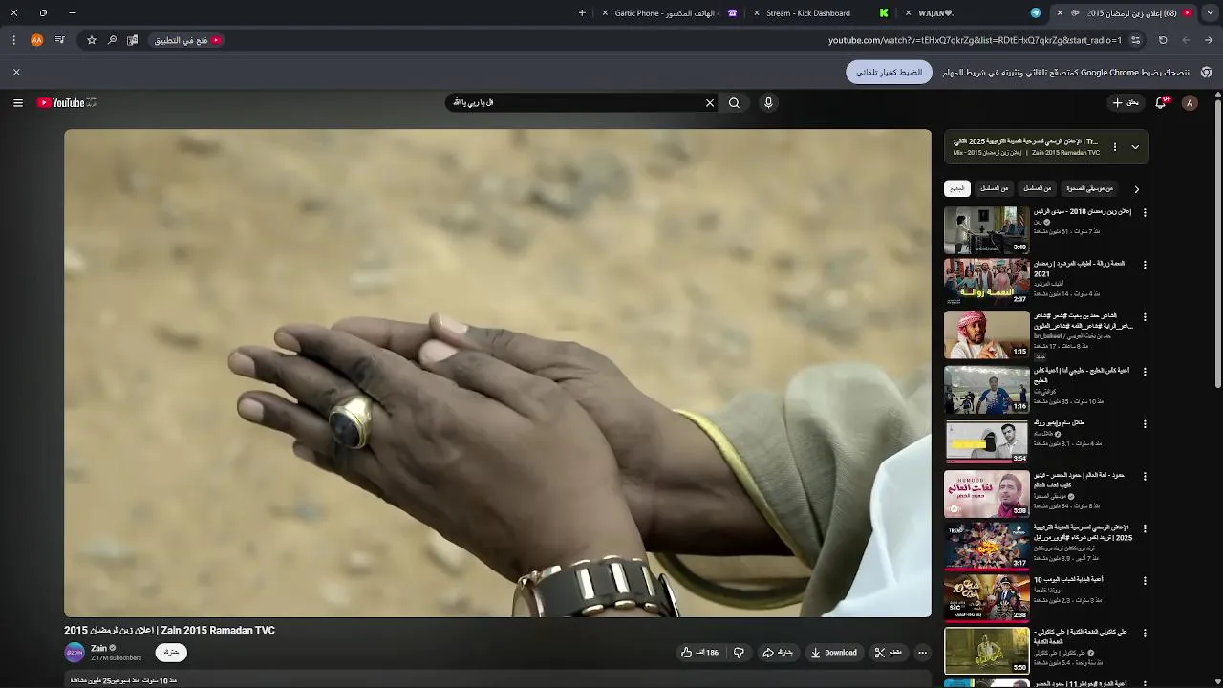The width and height of the screenshot is (1223, 688).
Task: Open the Zain channel name link
Action: (x=98, y=648)
